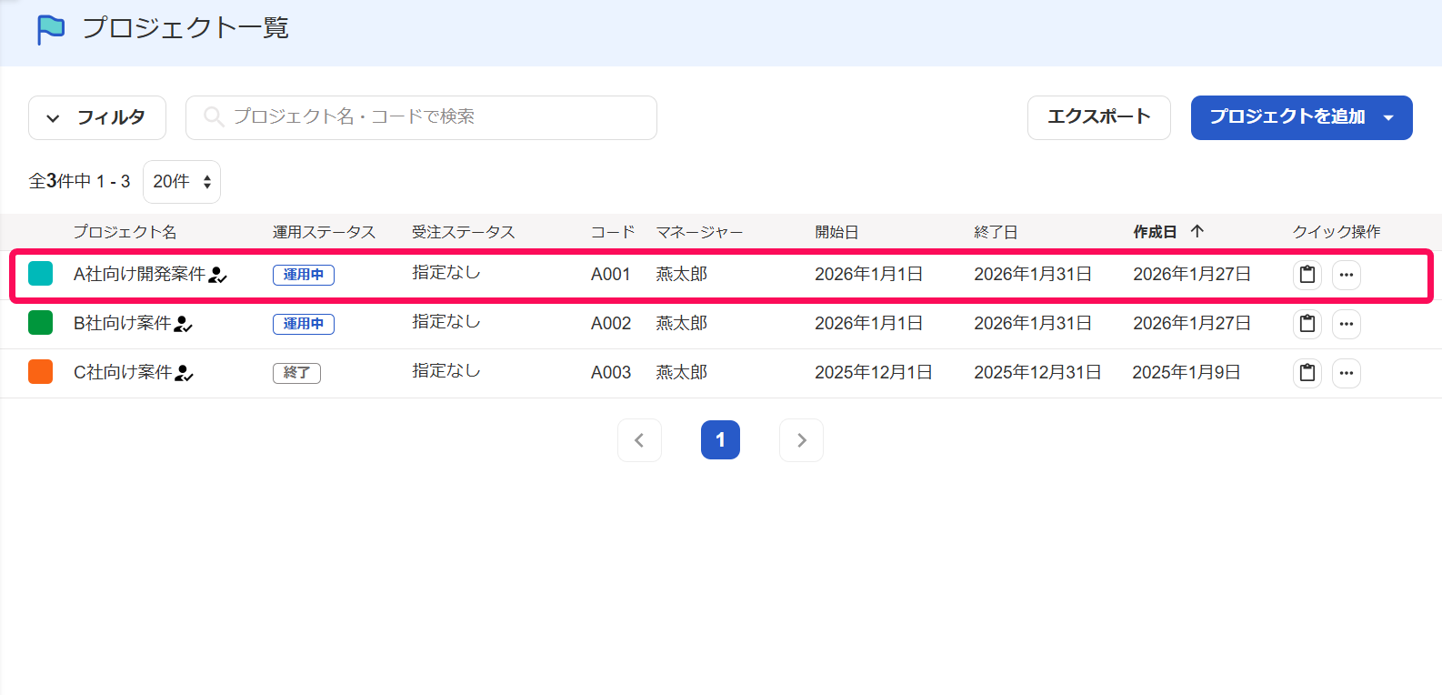Click the エクスポート button
This screenshot has width=1442, height=695.
click(1098, 117)
